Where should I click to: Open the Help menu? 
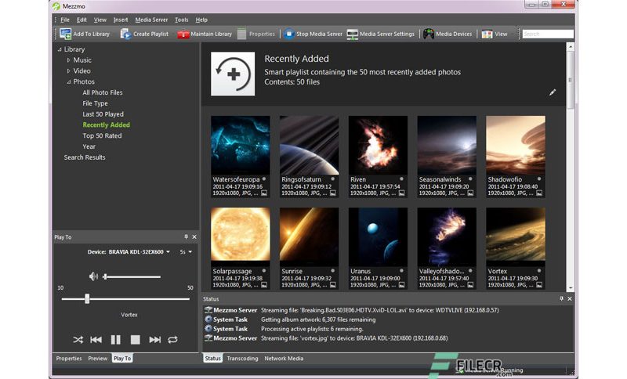(201, 20)
